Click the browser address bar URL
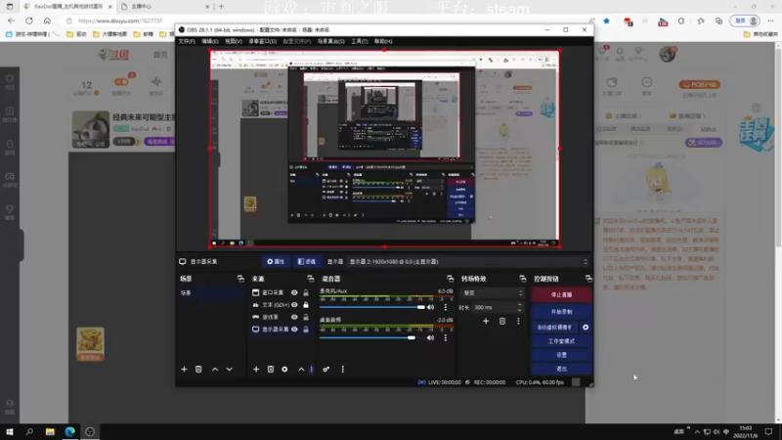This screenshot has width=782, height=440. [x=120, y=21]
